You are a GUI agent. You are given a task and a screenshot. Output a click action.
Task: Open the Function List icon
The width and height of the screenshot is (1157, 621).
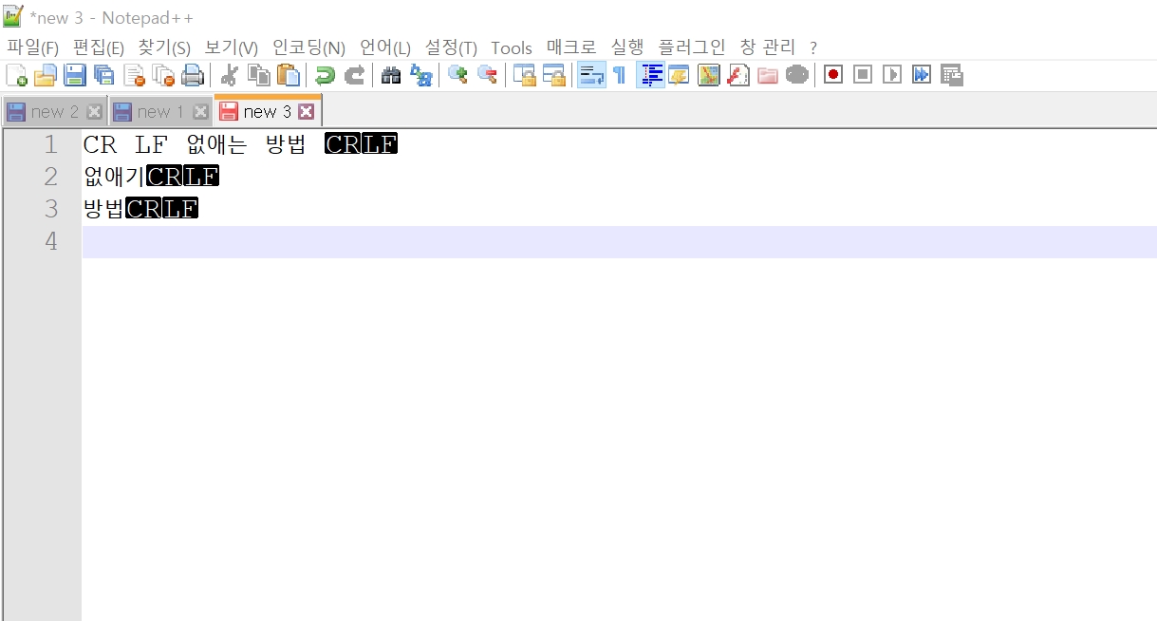point(738,75)
